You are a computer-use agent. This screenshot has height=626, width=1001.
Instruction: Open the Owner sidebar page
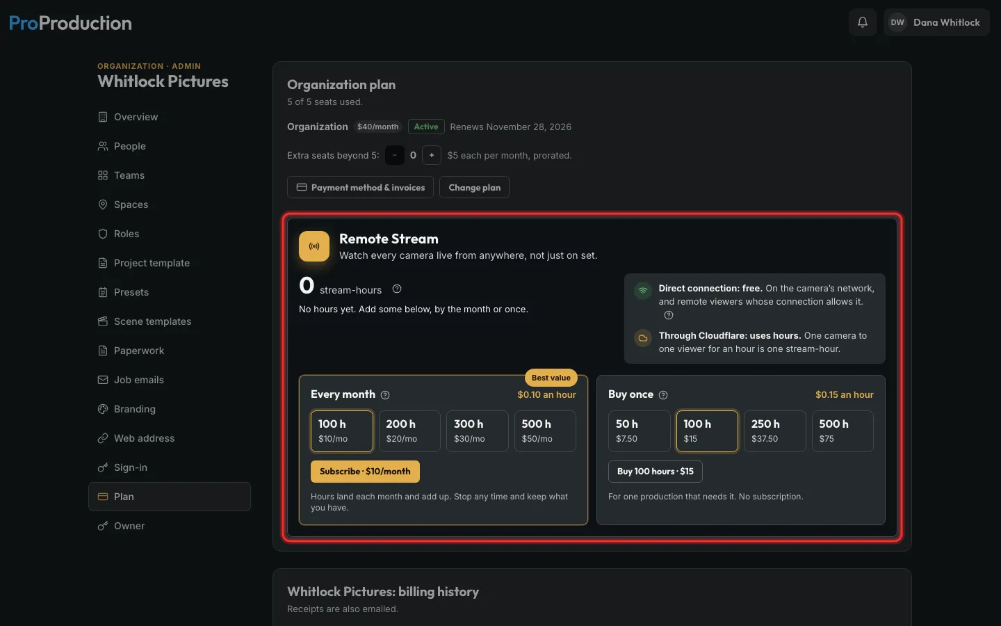(170, 526)
